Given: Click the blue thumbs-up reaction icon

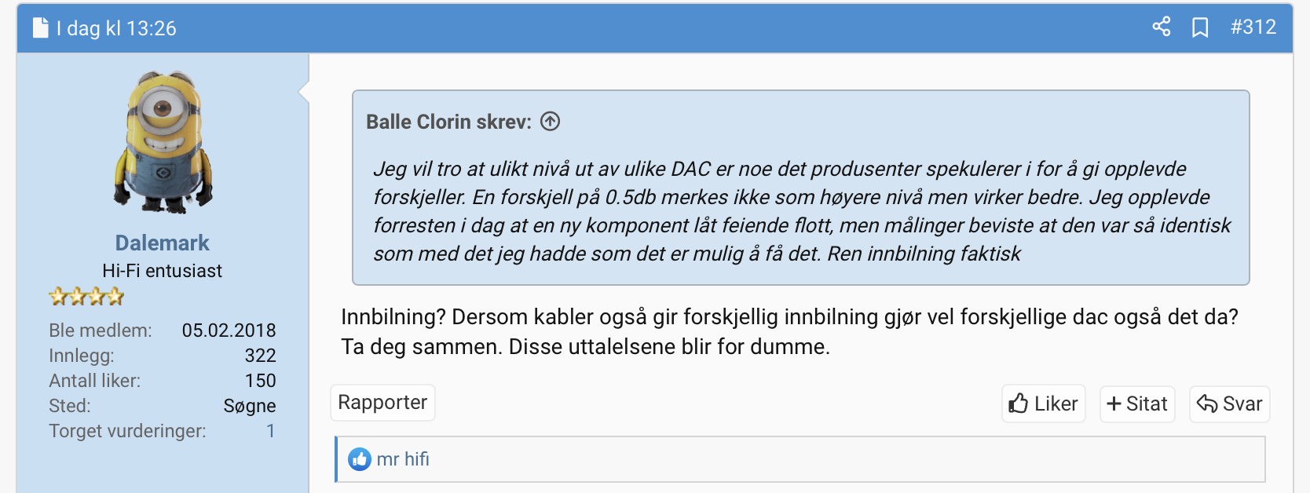Looking at the screenshot, I should coord(360,459).
